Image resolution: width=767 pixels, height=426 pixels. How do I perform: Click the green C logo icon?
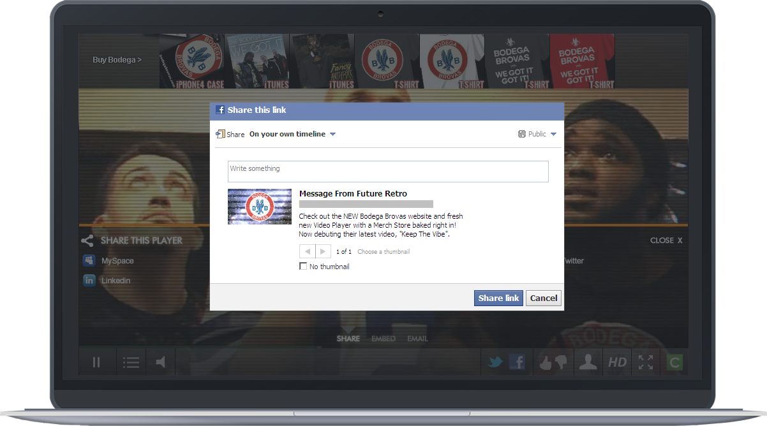(x=674, y=362)
